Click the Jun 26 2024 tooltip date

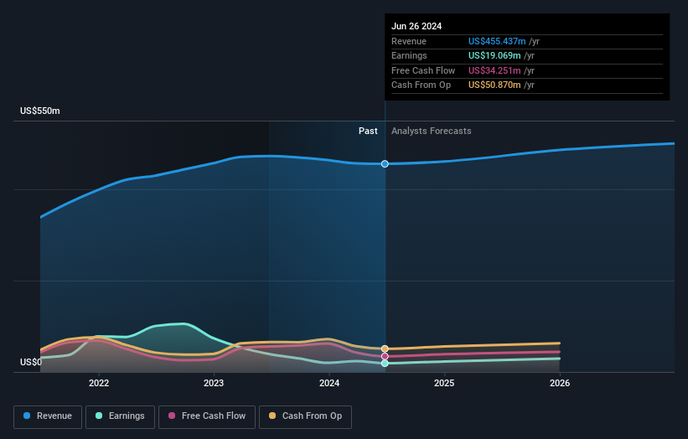(416, 26)
